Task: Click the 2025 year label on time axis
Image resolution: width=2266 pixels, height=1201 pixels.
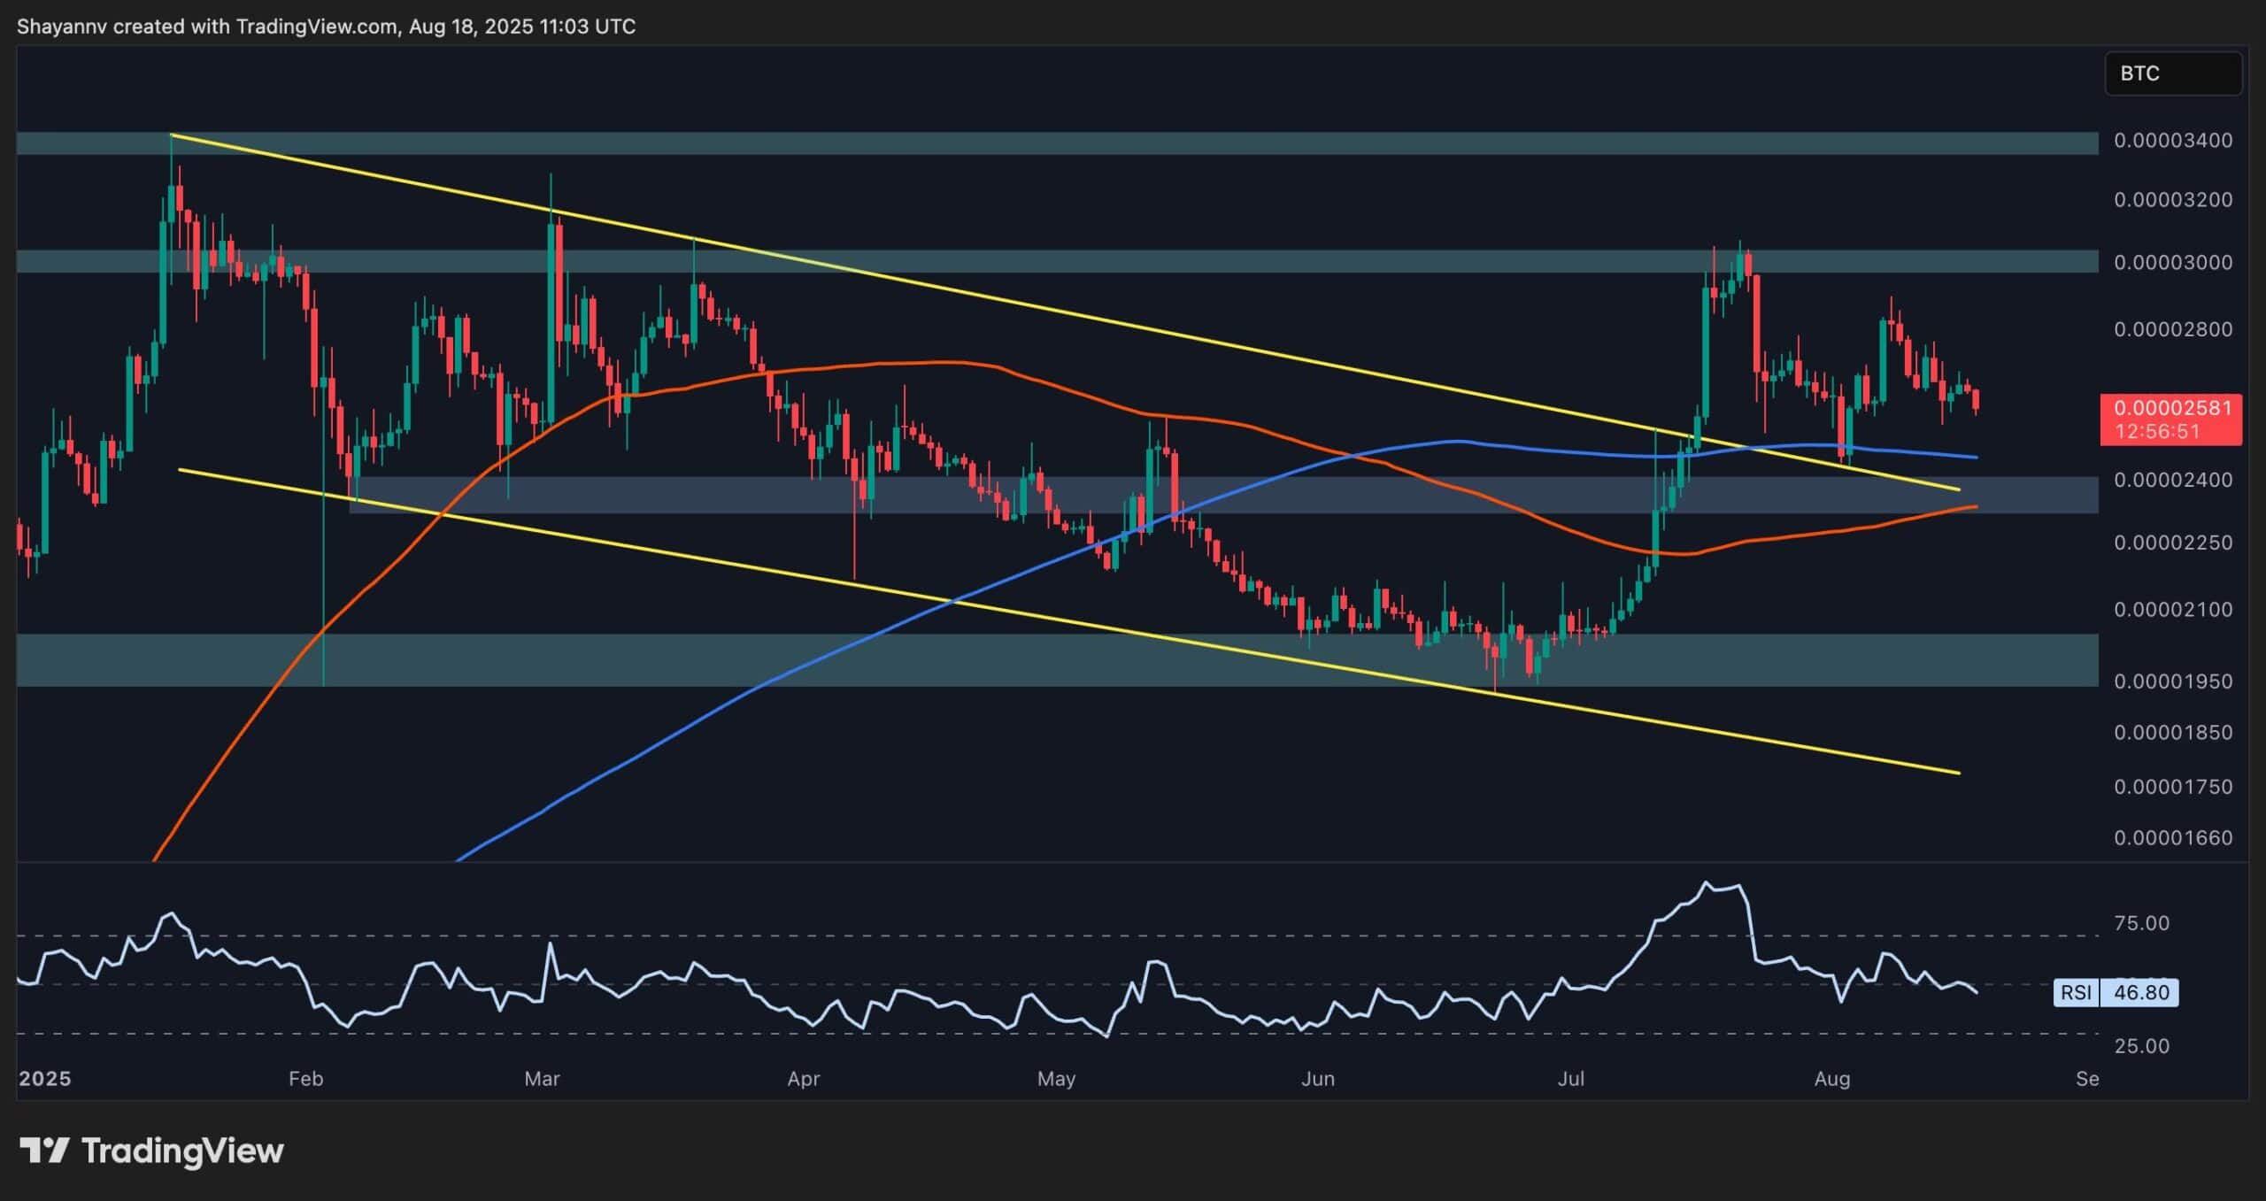Action: [44, 1079]
